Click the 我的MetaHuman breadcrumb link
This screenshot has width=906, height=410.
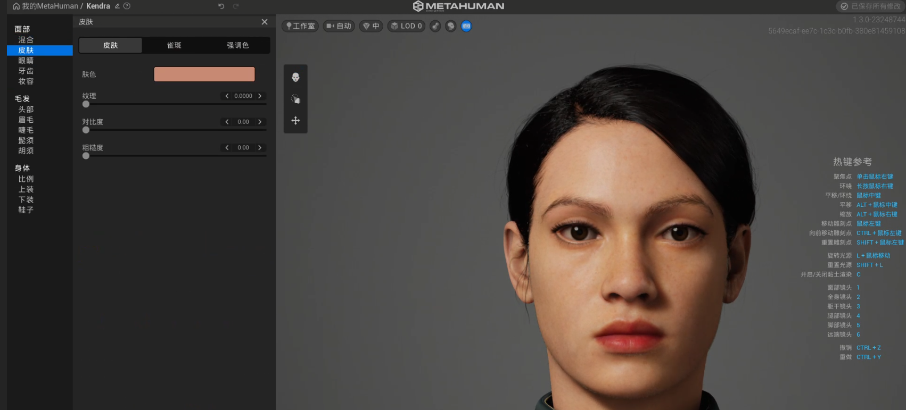click(50, 6)
